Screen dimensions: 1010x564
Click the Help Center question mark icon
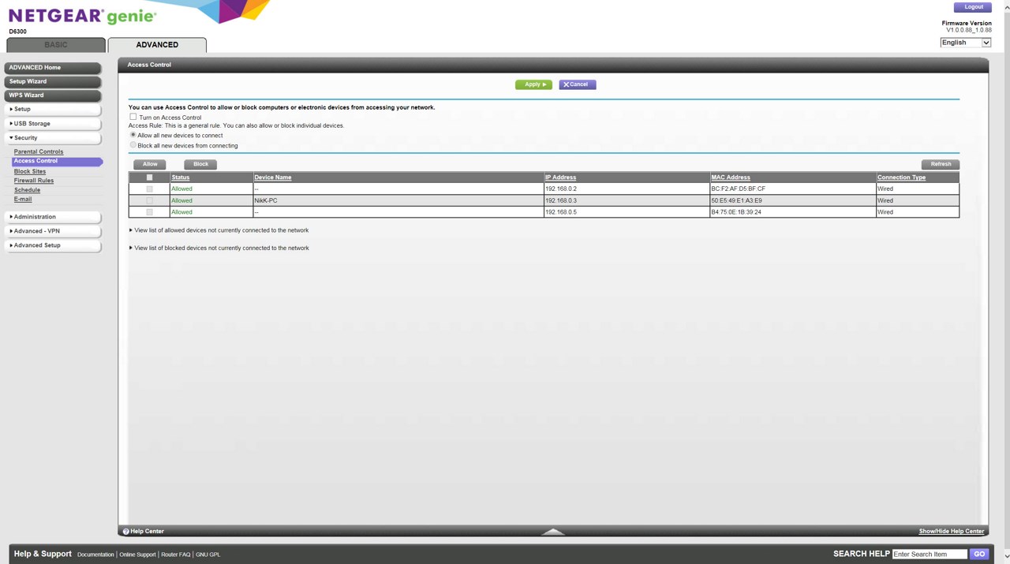126,532
